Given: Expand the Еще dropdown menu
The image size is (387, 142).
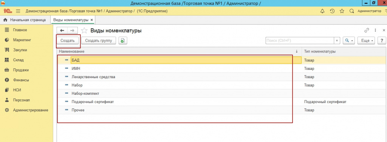Looking at the screenshot, I should pyautogui.click(x=366, y=41).
